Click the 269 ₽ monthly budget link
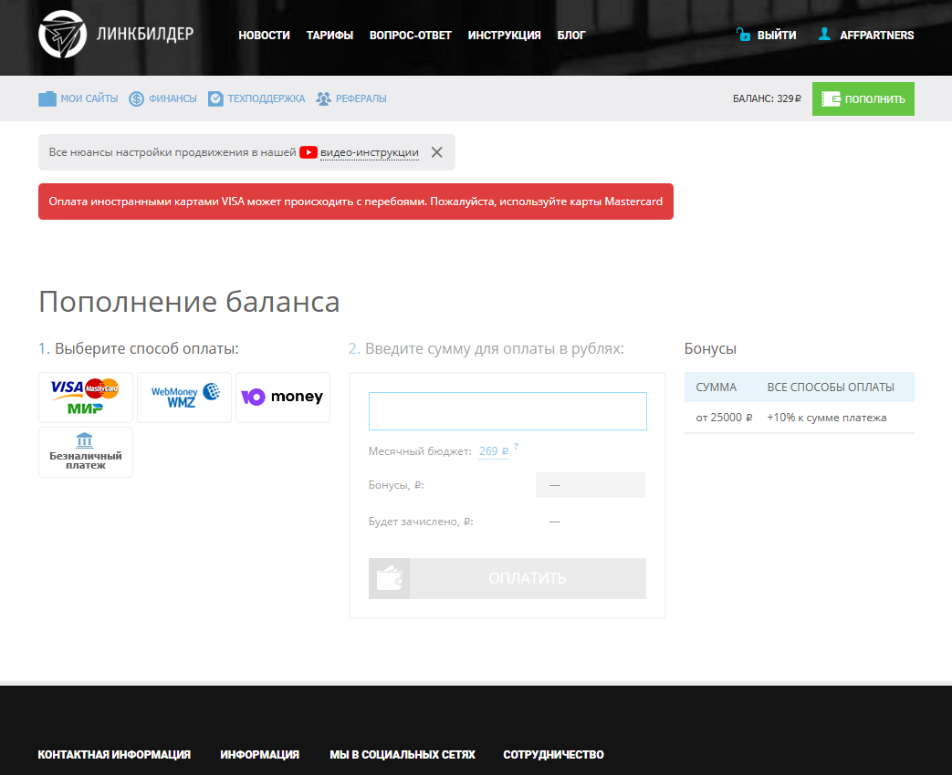Screen dimensions: 952x775 (493, 451)
